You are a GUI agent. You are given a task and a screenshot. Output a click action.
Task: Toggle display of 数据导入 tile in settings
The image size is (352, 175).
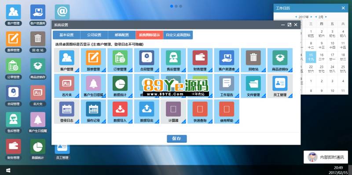point(120,112)
